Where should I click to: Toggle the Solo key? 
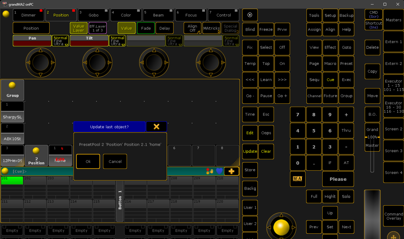point(346,197)
